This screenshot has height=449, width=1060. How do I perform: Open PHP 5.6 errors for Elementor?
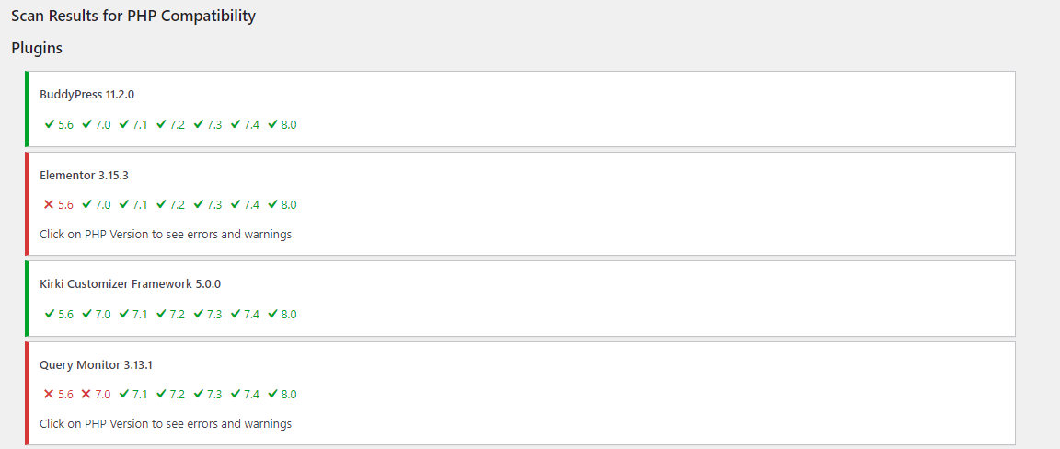coord(65,205)
